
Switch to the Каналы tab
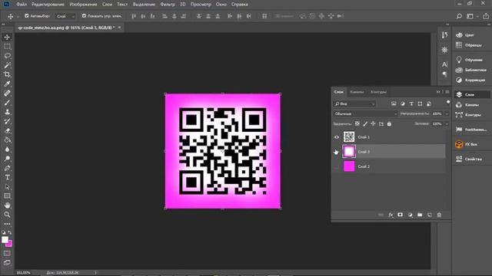[x=357, y=92]
